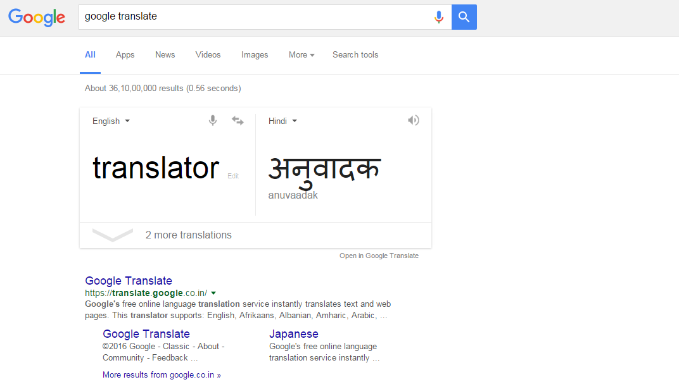Click the https://translate.google.co.in/ URL text

point(146,293)
